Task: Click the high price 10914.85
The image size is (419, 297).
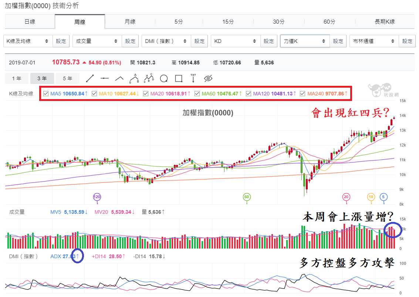Action: (189, 63)
